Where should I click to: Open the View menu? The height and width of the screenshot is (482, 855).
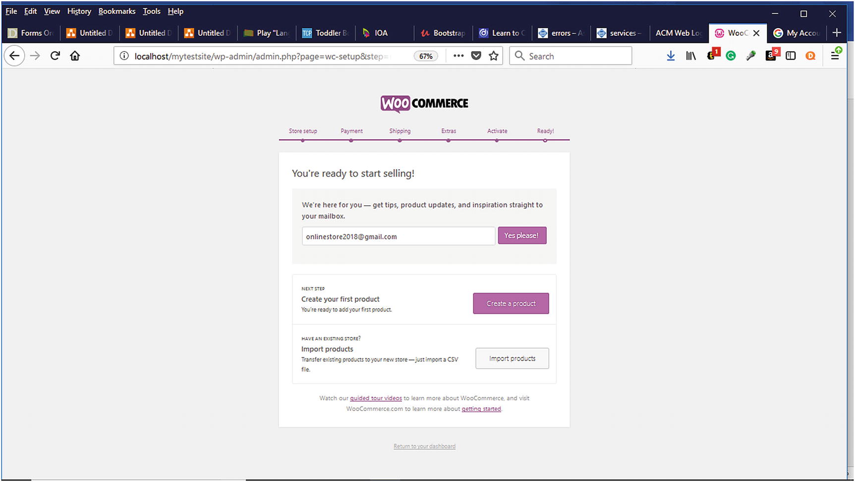52,11
